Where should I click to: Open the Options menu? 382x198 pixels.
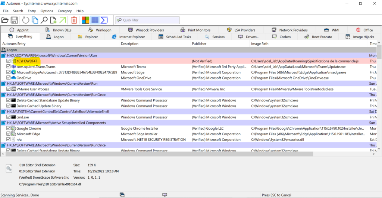(47, 11)
